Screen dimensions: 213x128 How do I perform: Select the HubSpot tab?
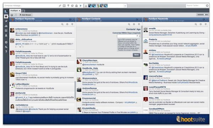pyautogui.click(x=14, y=11)
